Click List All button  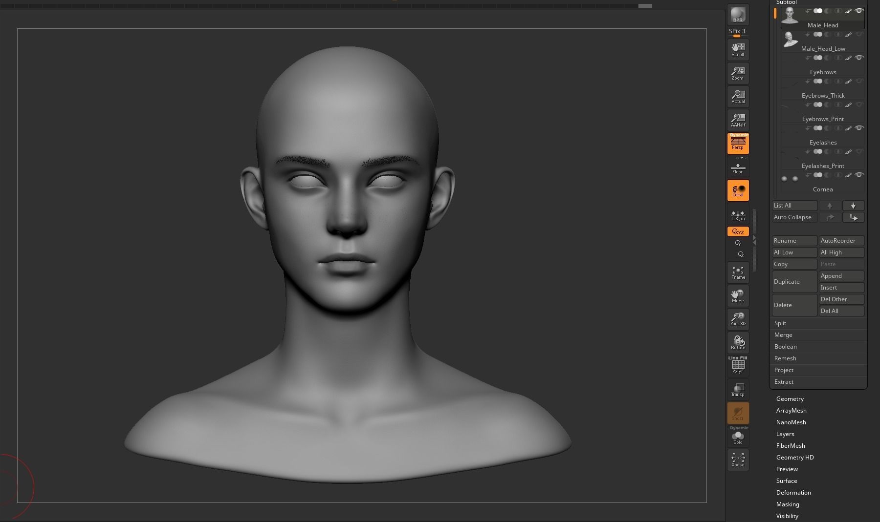coord(794,206)
